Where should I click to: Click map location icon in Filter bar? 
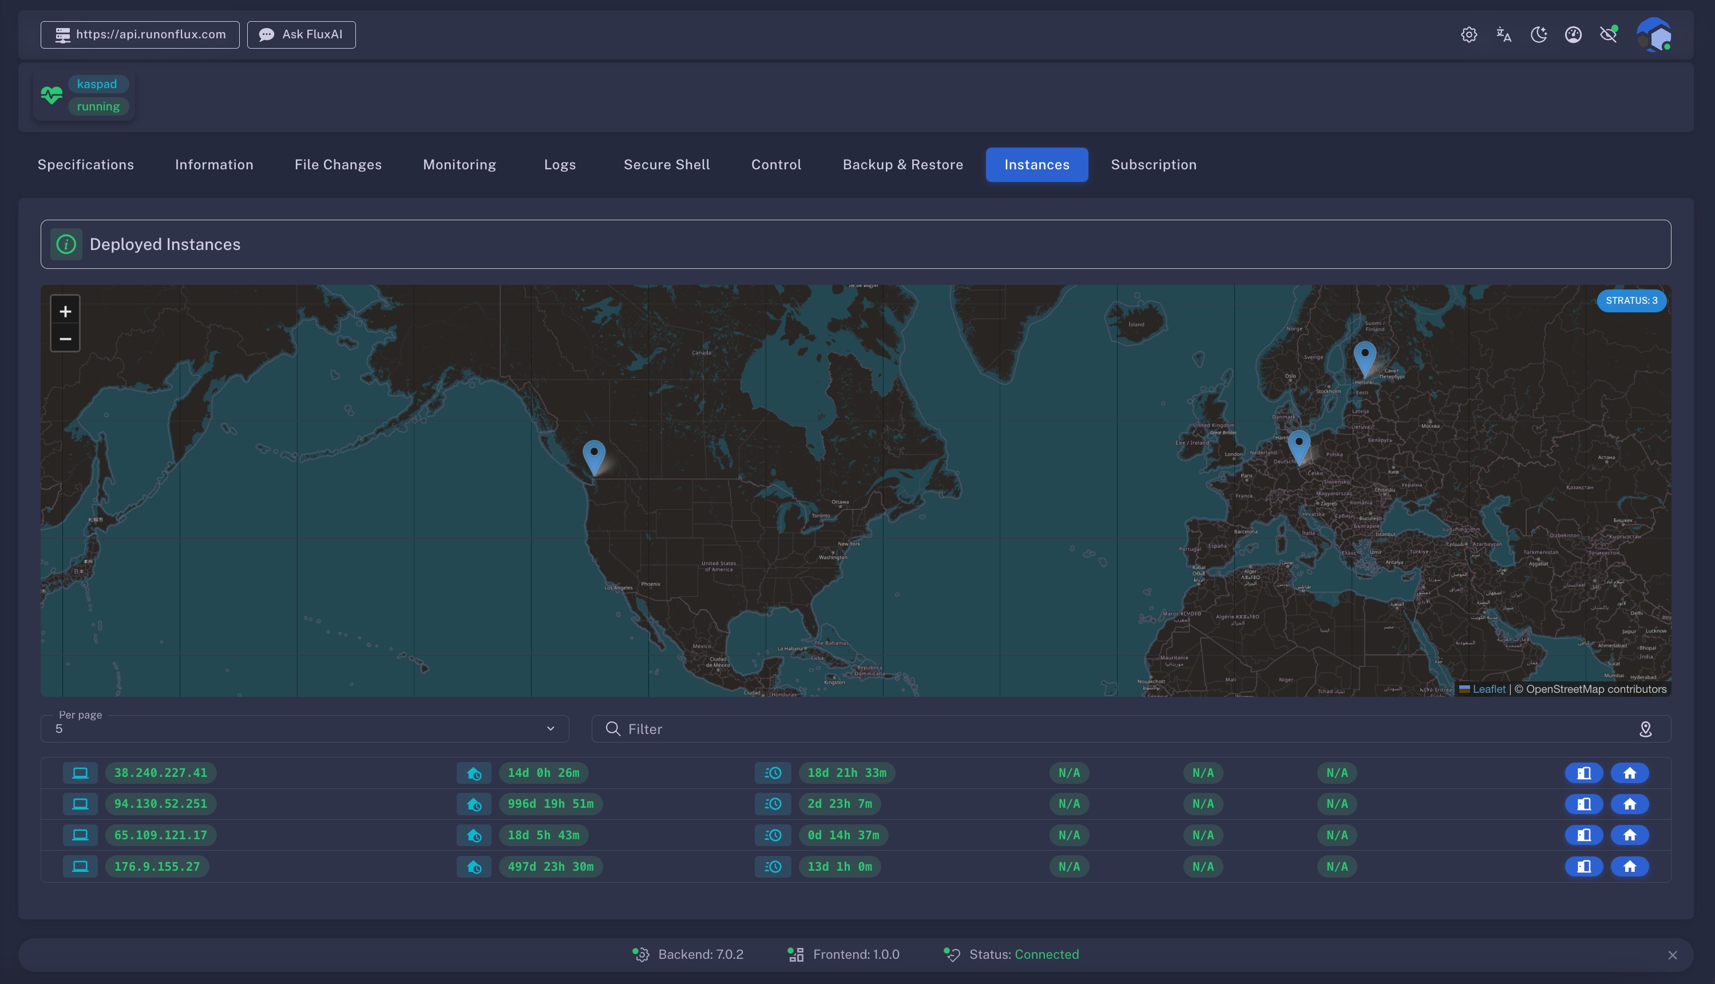(1645, 729)
